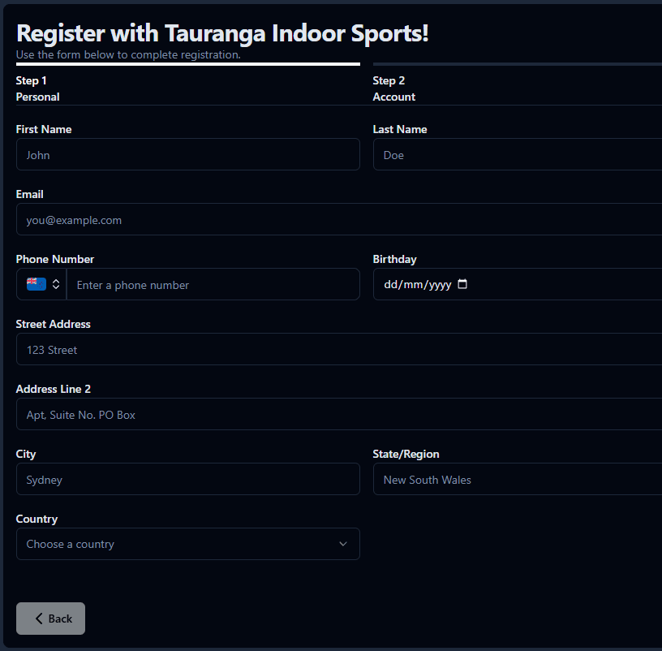
Task: Click the Phone Number label
Action: coord(55,259)
